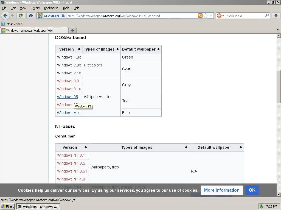The image size is (281, 210).
Task: Click the tab groups grid icon
Action: 278,30
